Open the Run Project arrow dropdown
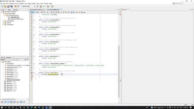The image size is (194, 109). 46,6
